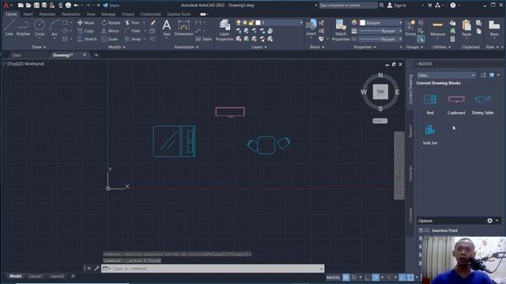Select the Arc tool
Viewport: 506px width, 284px height.
click(55, 28)
